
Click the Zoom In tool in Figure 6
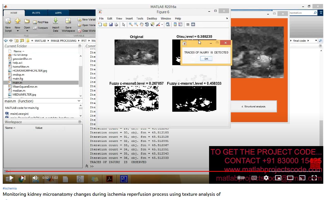[x=131, y=24]
